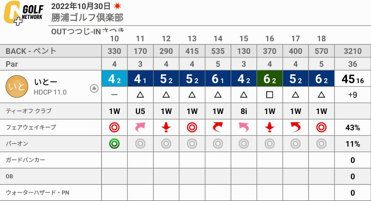371x201 pixels.
Task: Toggle the gray par-on circle for hole 11
Action: point(140,144)
